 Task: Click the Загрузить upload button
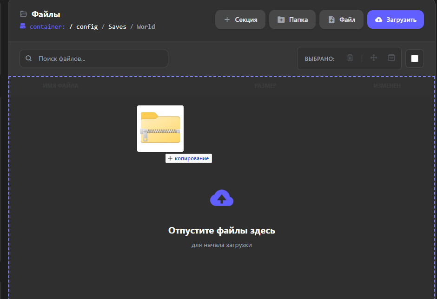click(396, 19)
